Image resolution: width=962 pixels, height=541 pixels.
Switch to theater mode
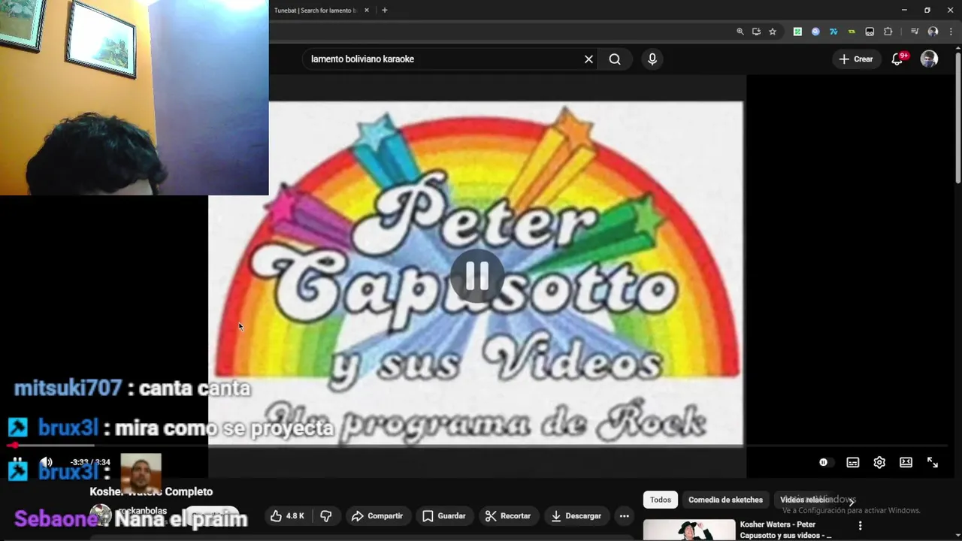(x=906, y=463)
